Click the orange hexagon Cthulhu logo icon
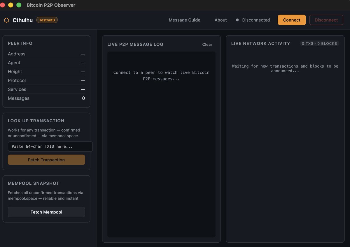This screenshot has width=350, height=247. click(x=6, y=20)
